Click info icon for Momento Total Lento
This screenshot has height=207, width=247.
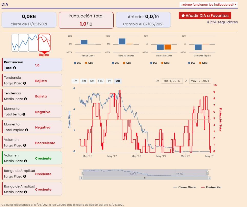pyautogui.click(x=24, y=114)
